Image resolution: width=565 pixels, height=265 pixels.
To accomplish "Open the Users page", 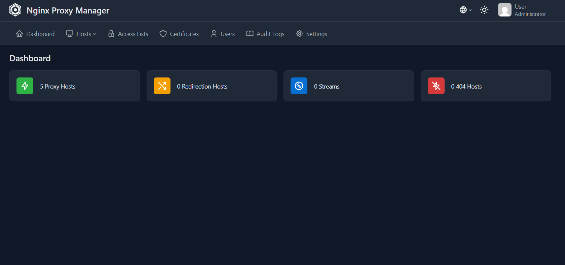I will coord(223,34).
